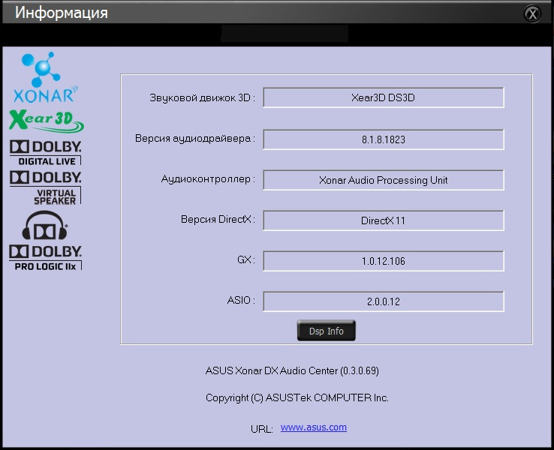Click the Версия DirectX label

pos(218,219)
